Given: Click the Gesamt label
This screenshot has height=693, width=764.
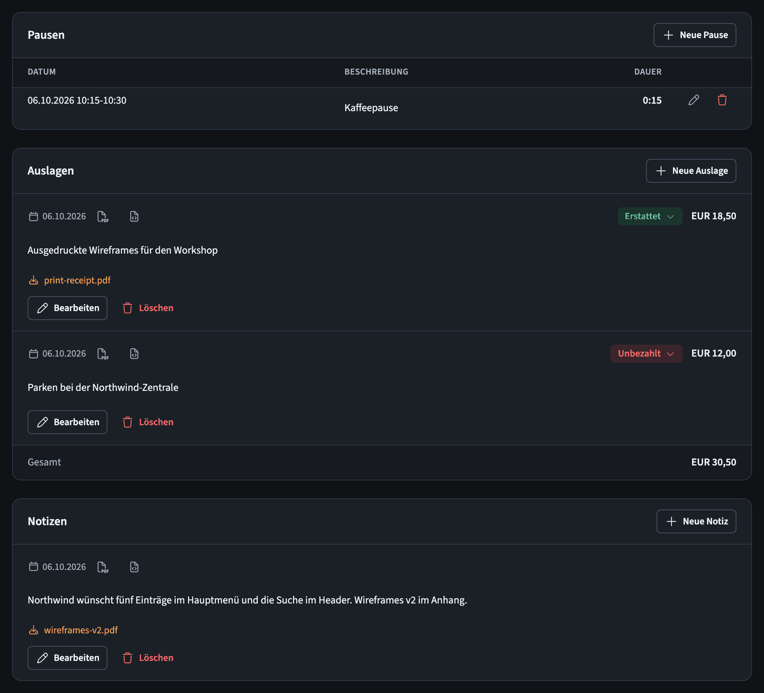Looking at the screenshot, I should point(44,462).
